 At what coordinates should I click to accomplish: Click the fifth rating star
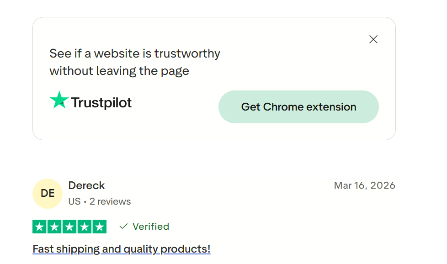pyautogui.click(x=99, y=227)
